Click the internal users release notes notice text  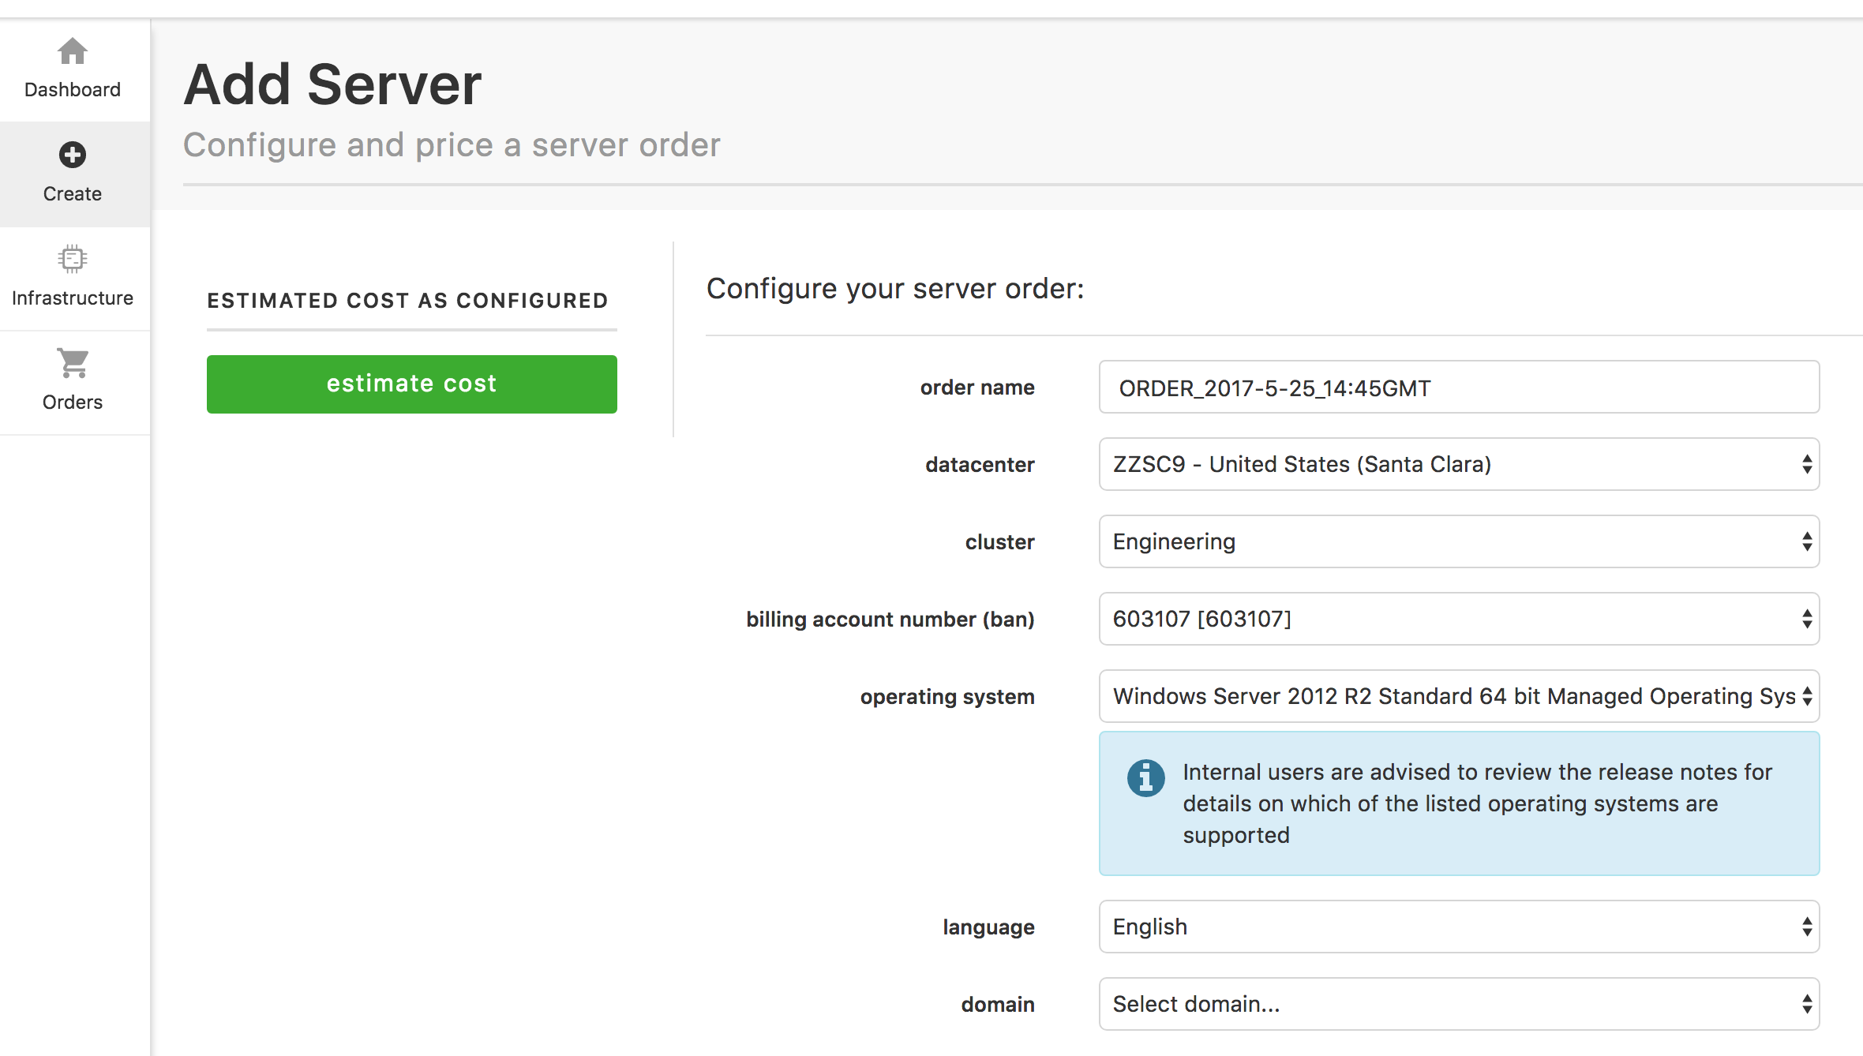(x=1477, y=803)
